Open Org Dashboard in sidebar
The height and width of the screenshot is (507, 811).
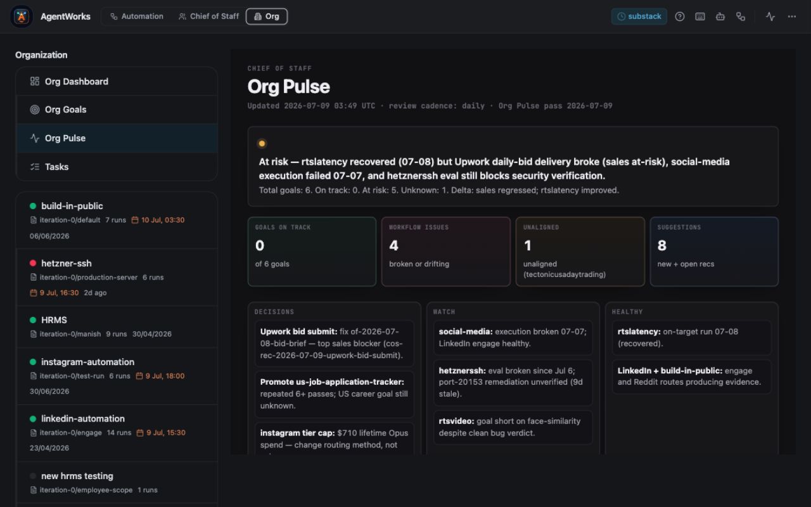coord(117,81)
